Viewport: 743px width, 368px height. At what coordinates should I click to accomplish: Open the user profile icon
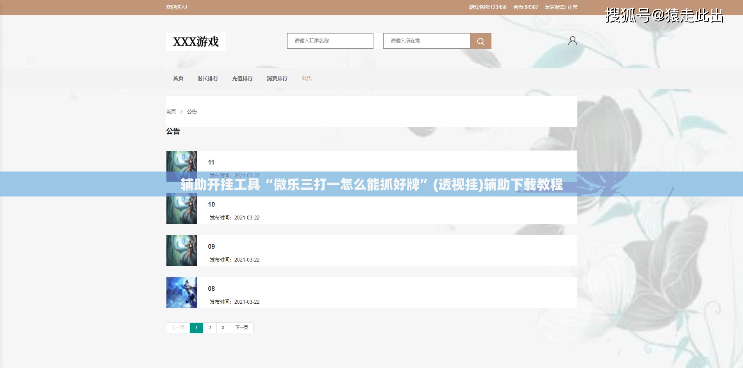[572, 41]
